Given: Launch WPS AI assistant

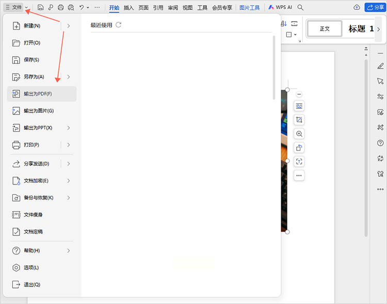Looking at the screenshot, I should click(x=280, y=7).
